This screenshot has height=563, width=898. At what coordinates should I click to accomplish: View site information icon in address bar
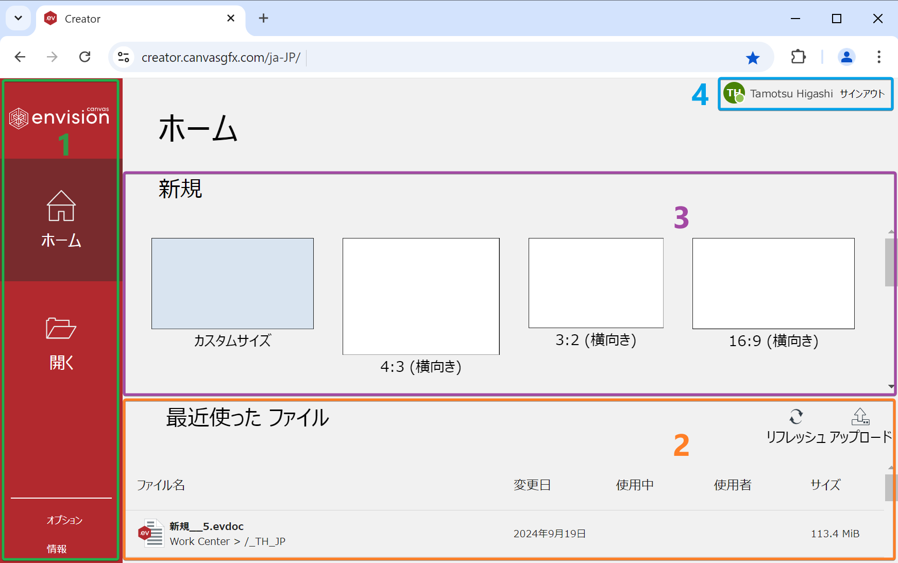coord(123,57)
